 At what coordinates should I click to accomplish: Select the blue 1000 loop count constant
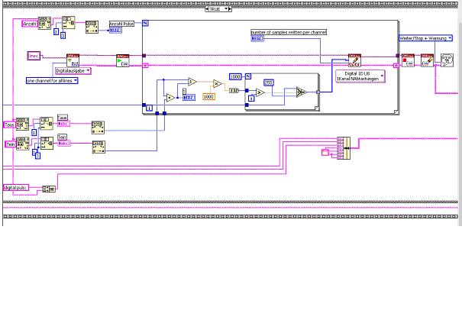coord(235,77)
